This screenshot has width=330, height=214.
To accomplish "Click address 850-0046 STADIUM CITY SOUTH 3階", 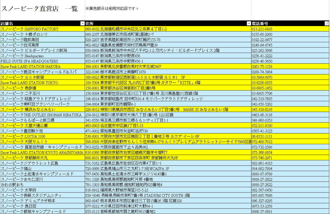I will tap(168, 196).
